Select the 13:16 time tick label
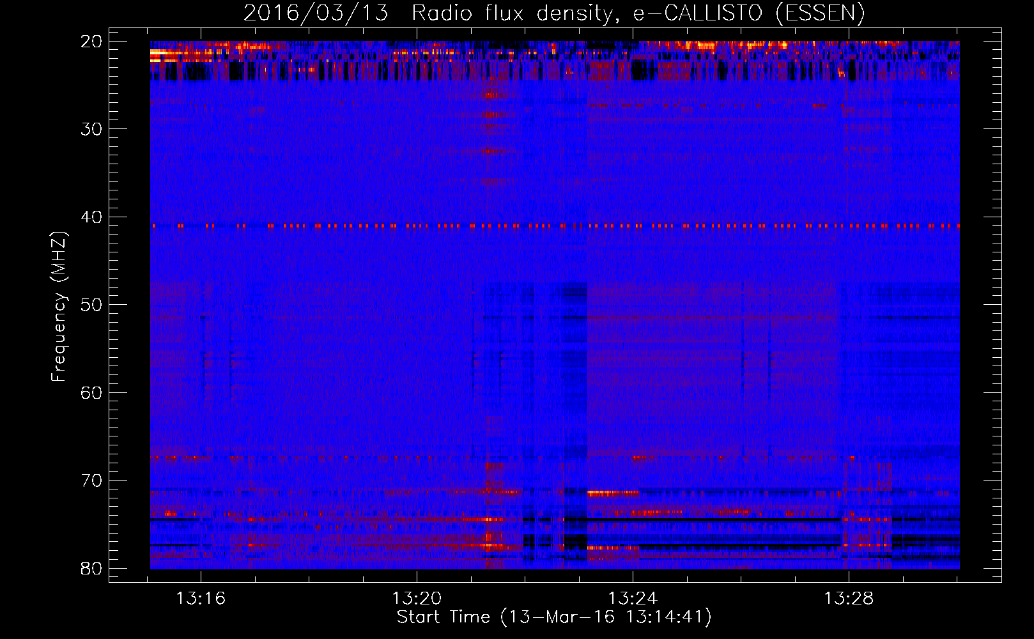The width and height of the screenshot is (1034, 639). 201,599
